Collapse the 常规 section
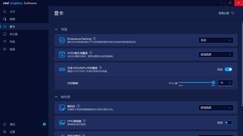243x136 pixels. 56,30
